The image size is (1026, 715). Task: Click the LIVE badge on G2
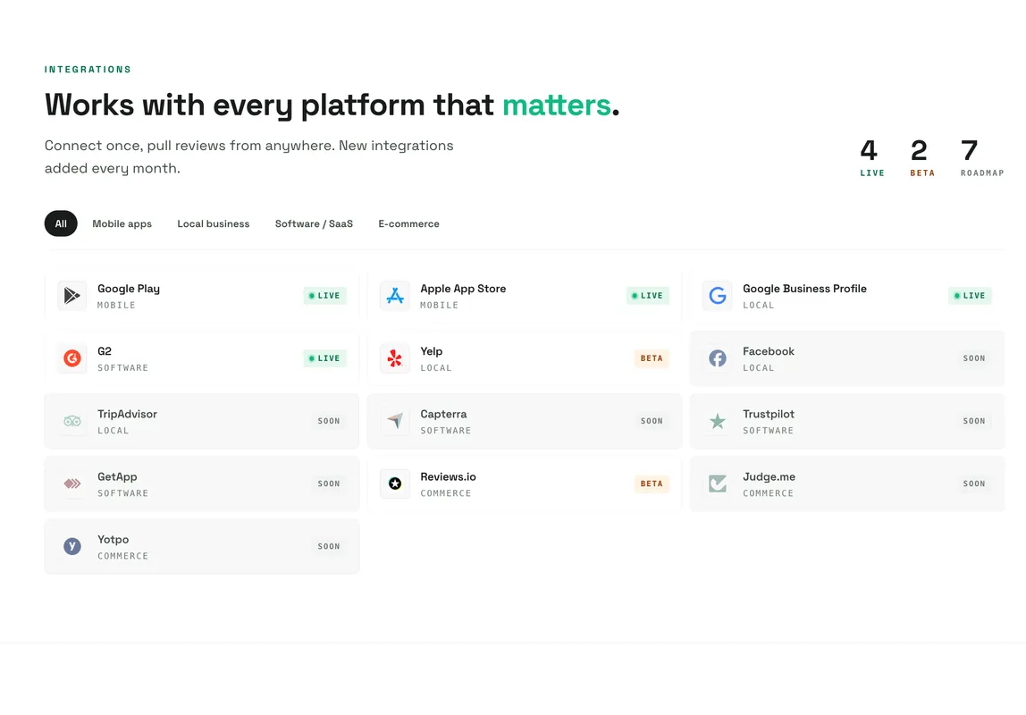(x=324, y=358)
